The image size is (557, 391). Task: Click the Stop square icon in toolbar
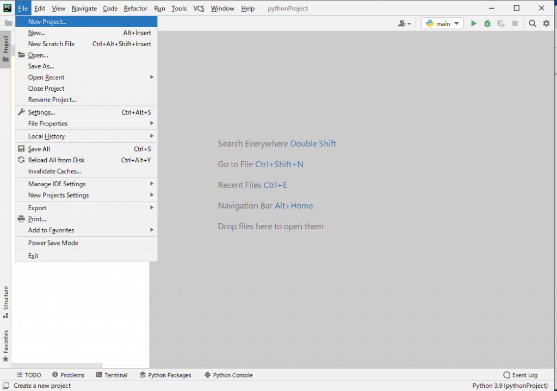(515, 23)
